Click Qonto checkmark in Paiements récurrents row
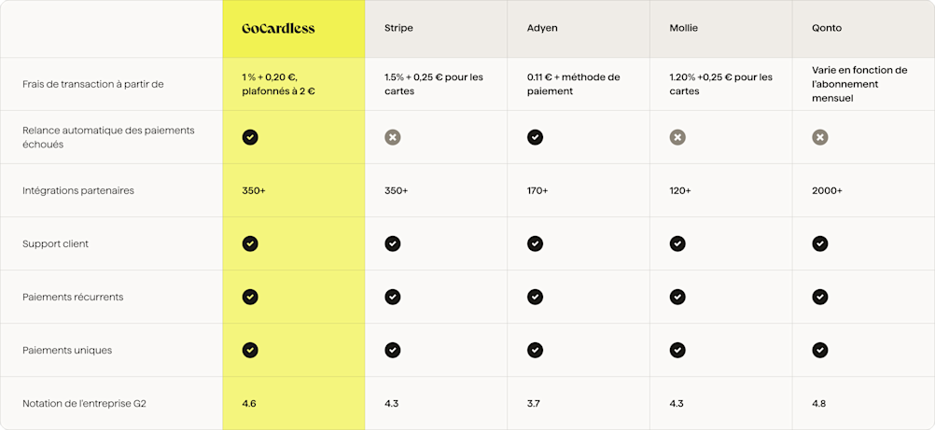 point(820,297)
